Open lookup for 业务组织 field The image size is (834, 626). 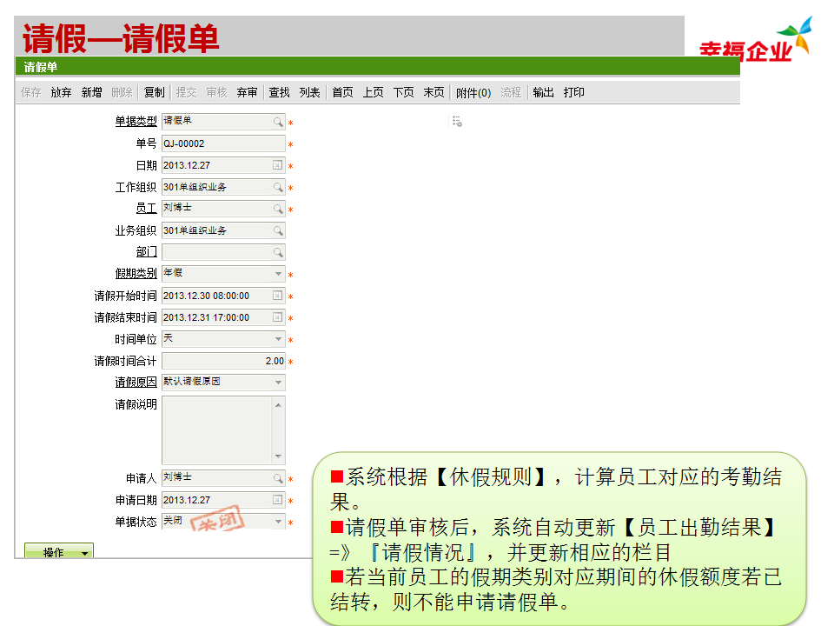point(278,230)
